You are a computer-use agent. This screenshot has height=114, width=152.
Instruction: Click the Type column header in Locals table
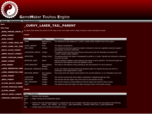tap(48, 39)
